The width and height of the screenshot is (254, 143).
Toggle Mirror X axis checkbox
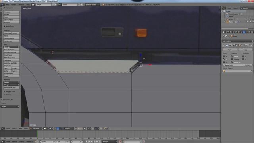(x=224, y=56)
